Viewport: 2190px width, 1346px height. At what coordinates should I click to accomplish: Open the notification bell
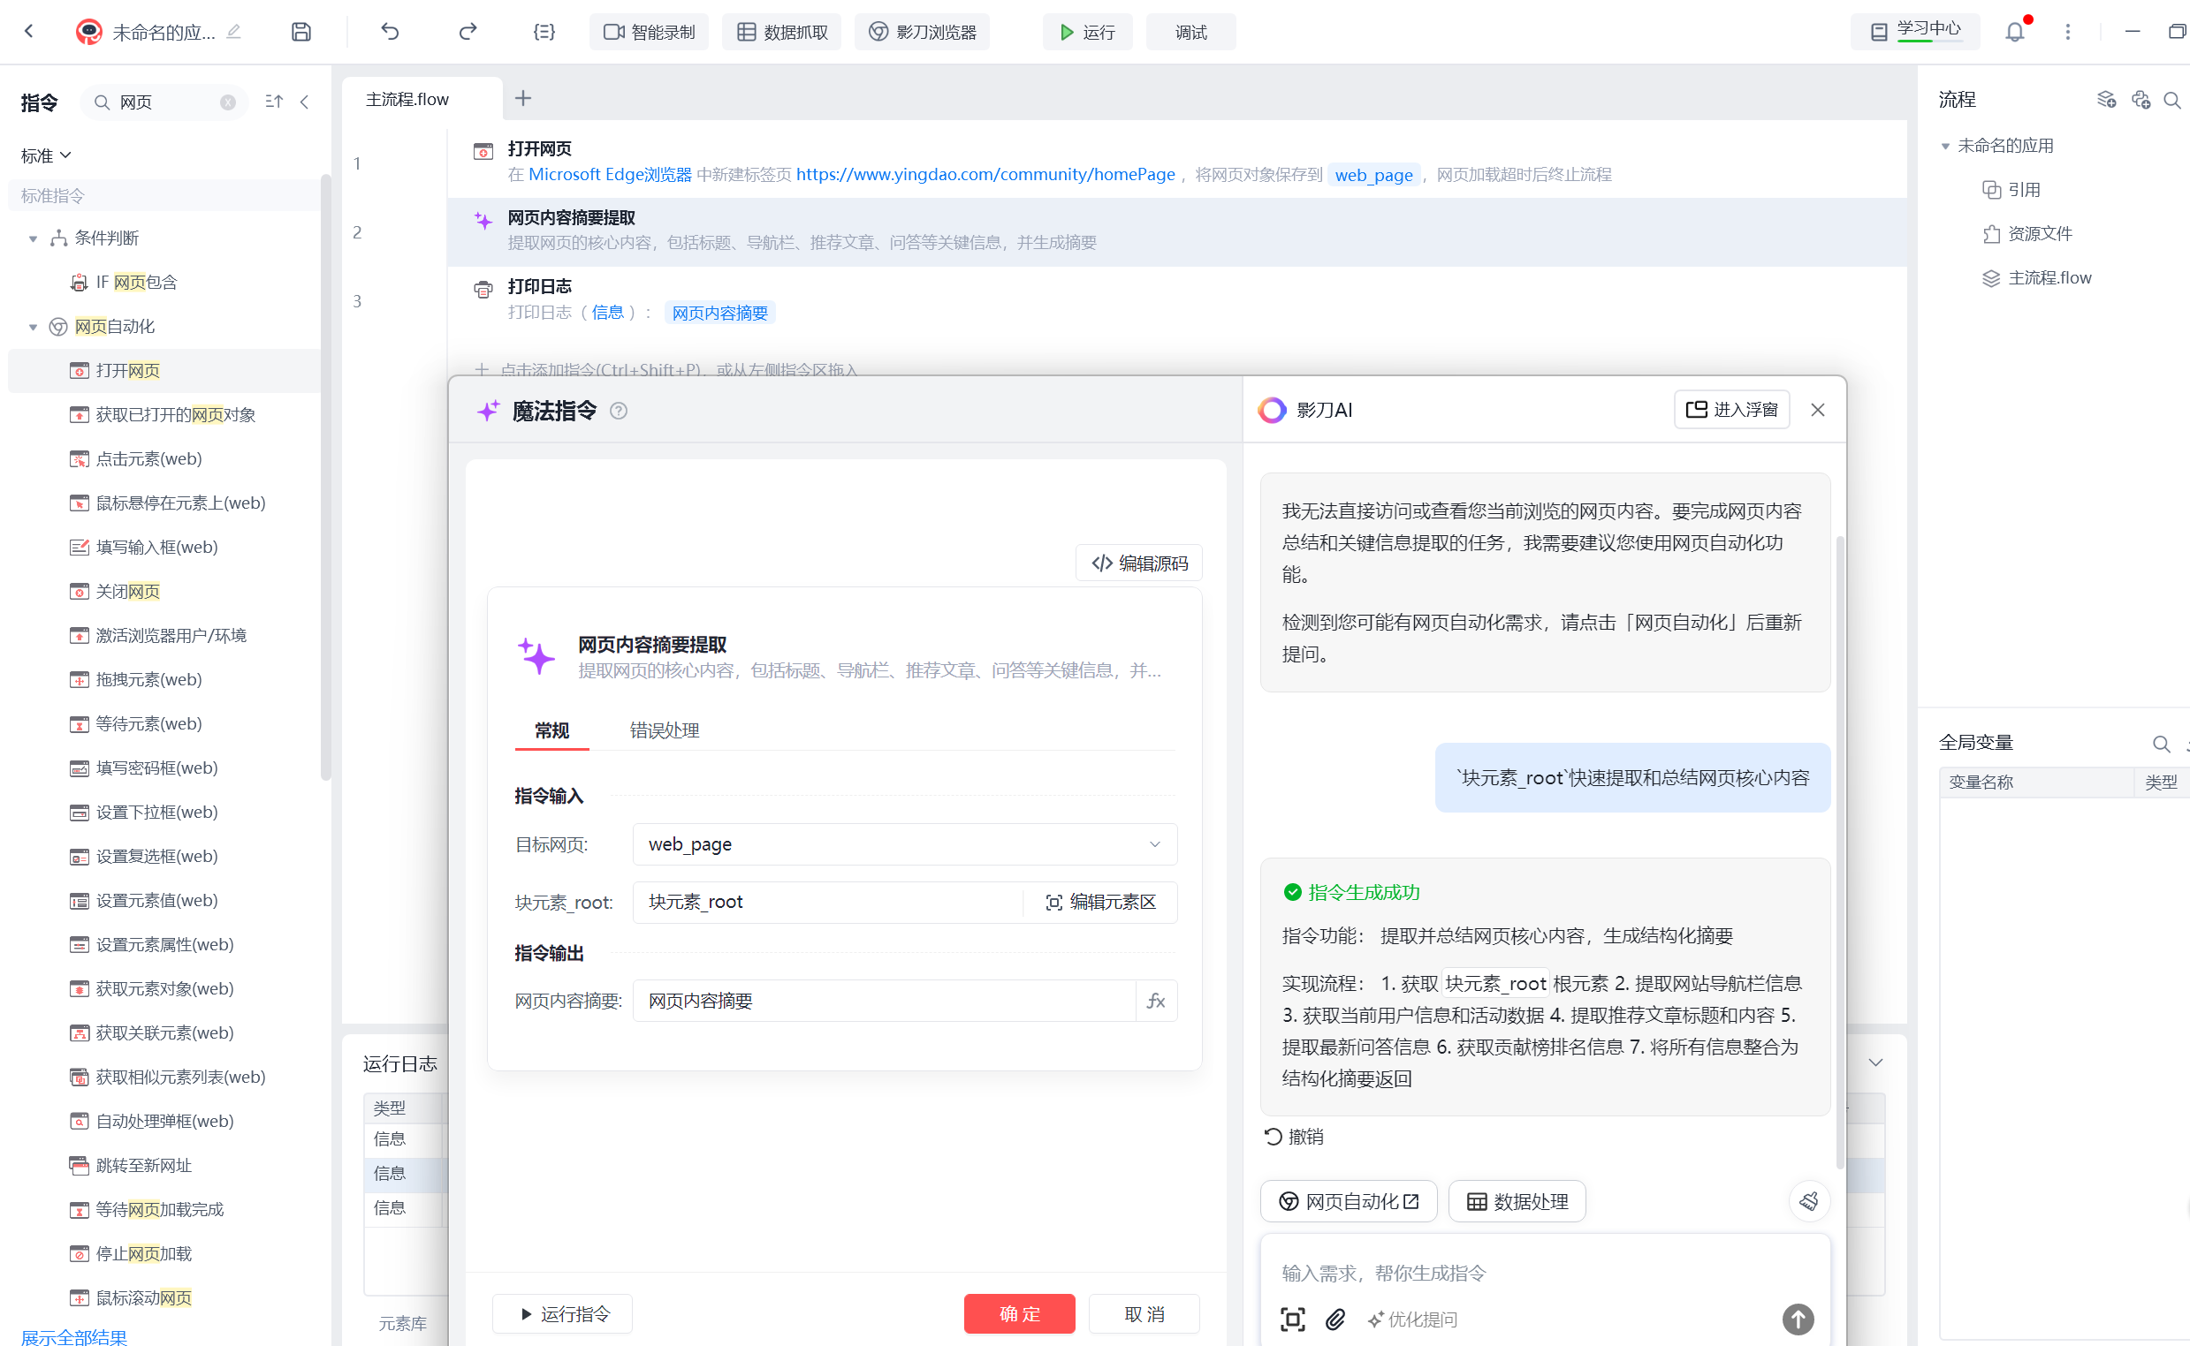pos(2014,32)
